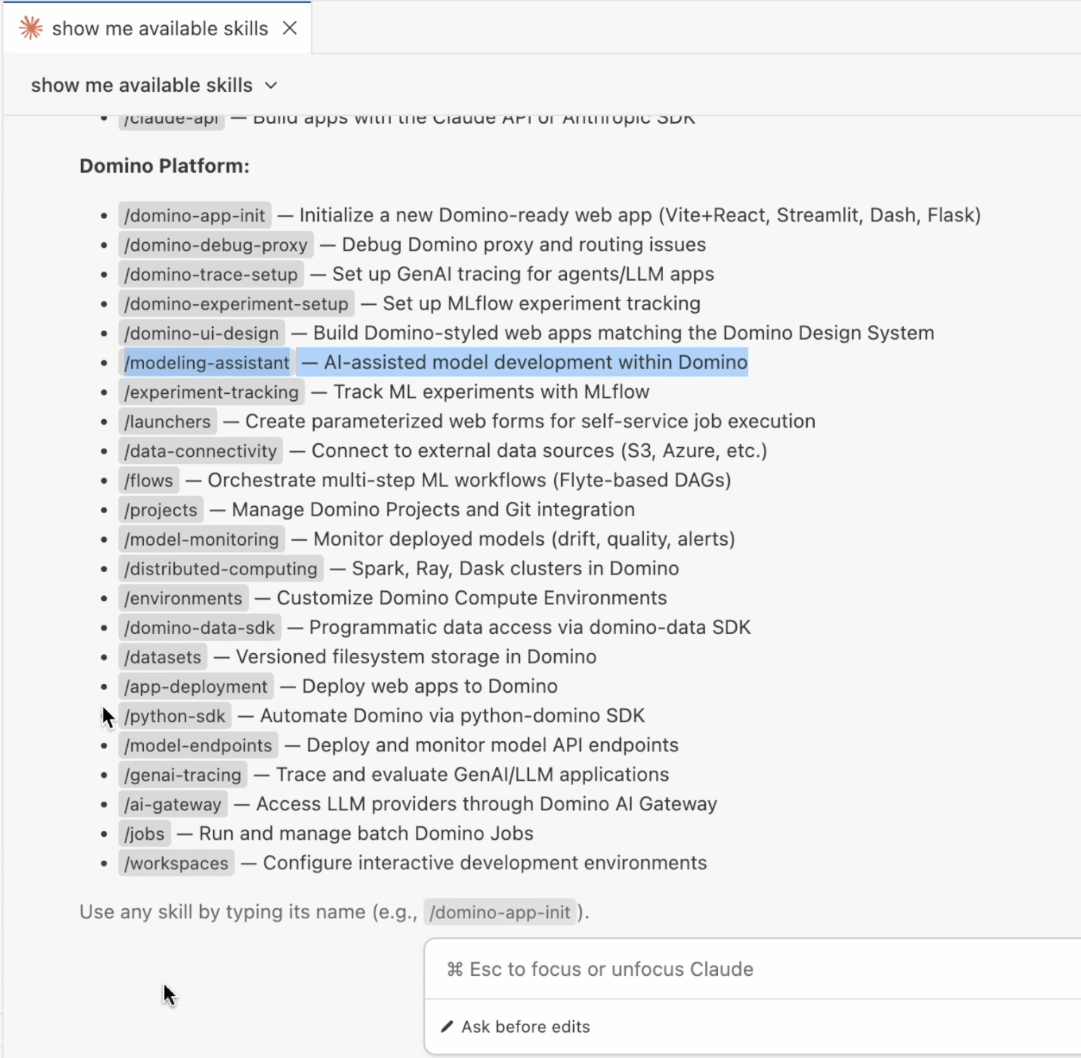The image size is (1081, 1058).
Task: Click the /ai-gateway skill tag
Action: (173, 805)
